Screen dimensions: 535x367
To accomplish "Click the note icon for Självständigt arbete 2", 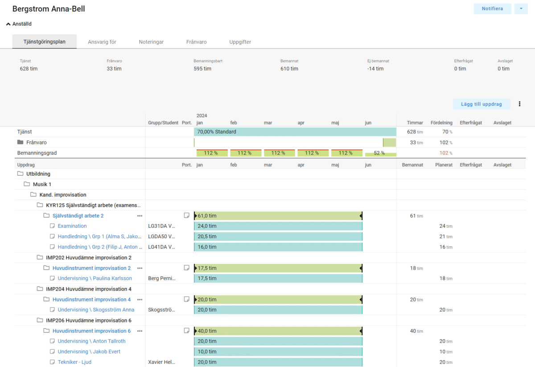I will click(x=187, y=215).
